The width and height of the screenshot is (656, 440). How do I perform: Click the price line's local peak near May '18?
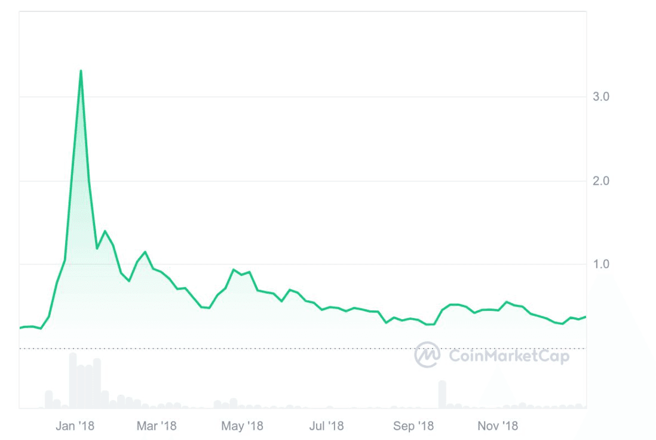(234, 270)
